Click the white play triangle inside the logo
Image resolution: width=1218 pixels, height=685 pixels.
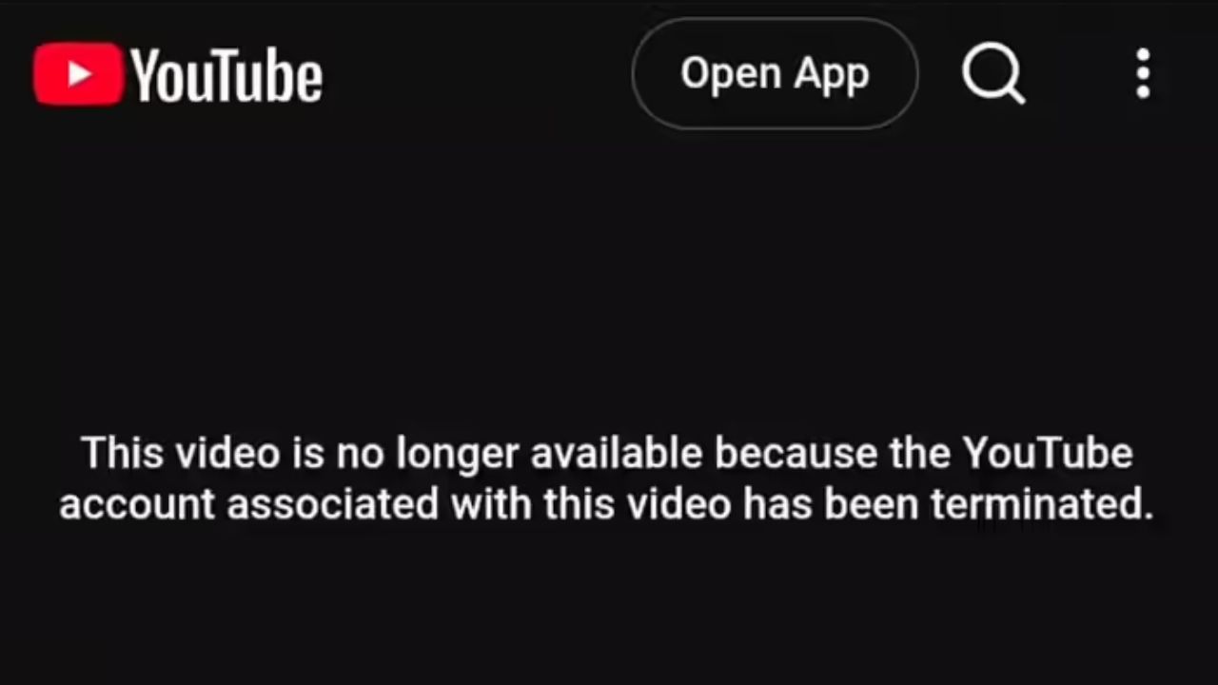[80, 74]
